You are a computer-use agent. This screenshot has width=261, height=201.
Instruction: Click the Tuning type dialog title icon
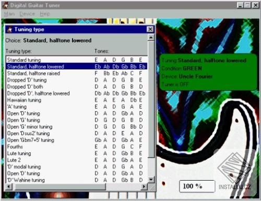pyautogui.click(x=9, y=29)
